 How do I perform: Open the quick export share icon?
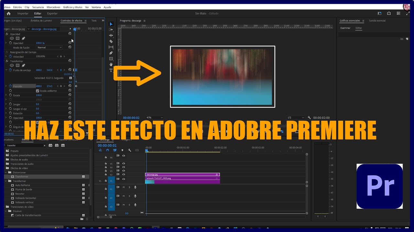pyautogui.click(x=389, y=14)
